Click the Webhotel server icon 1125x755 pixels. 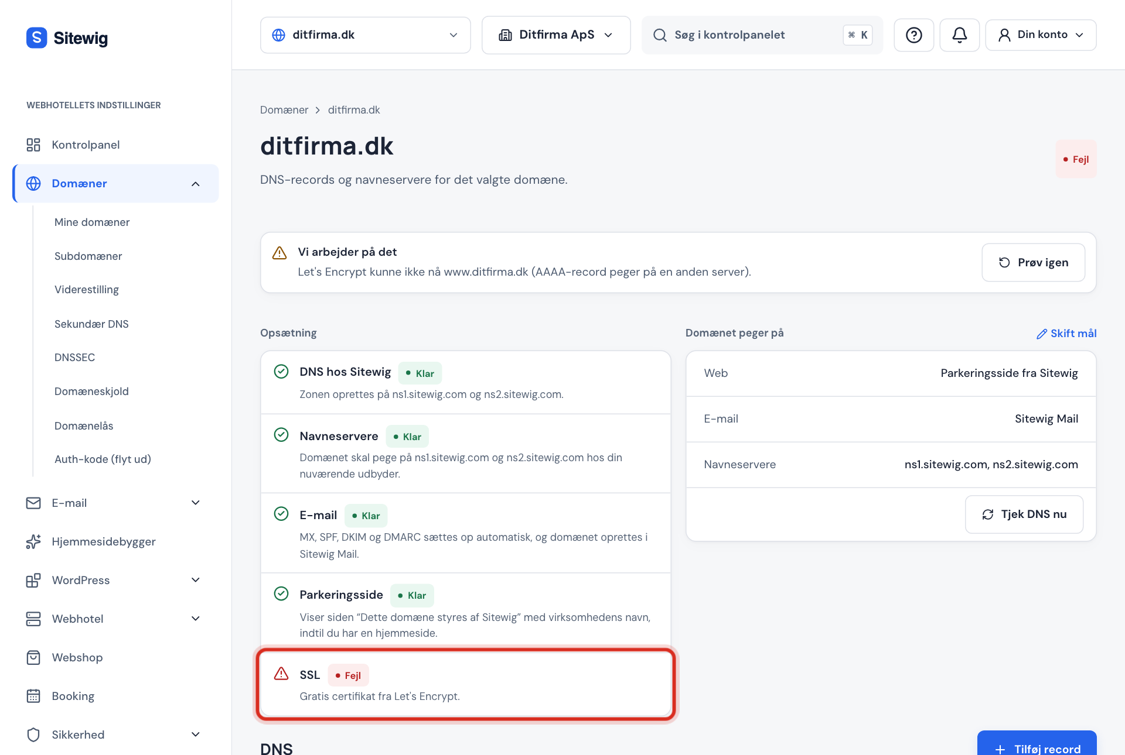pyautogui.click(x=33, y=619)
